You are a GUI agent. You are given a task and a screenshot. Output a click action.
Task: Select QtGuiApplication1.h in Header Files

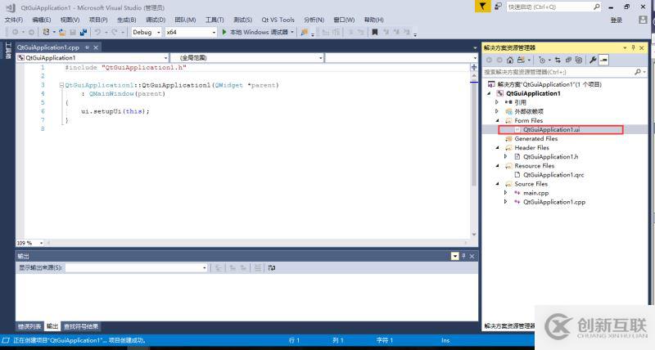(550, 157)
